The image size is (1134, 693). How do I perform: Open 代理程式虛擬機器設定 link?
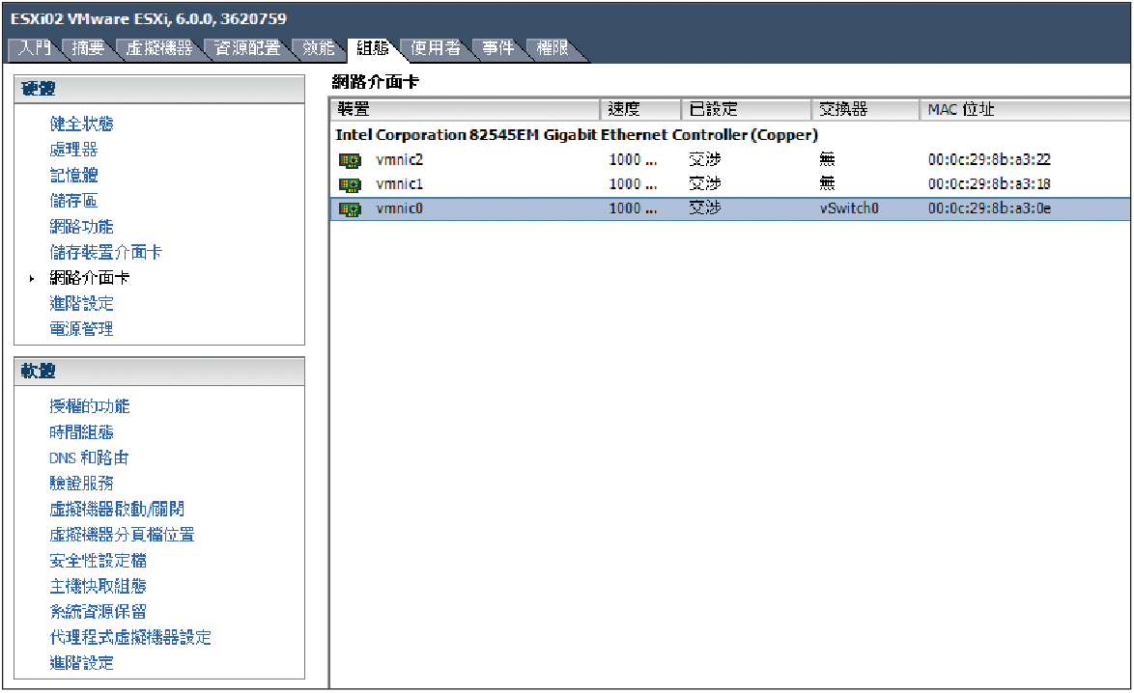pos(130,637)
